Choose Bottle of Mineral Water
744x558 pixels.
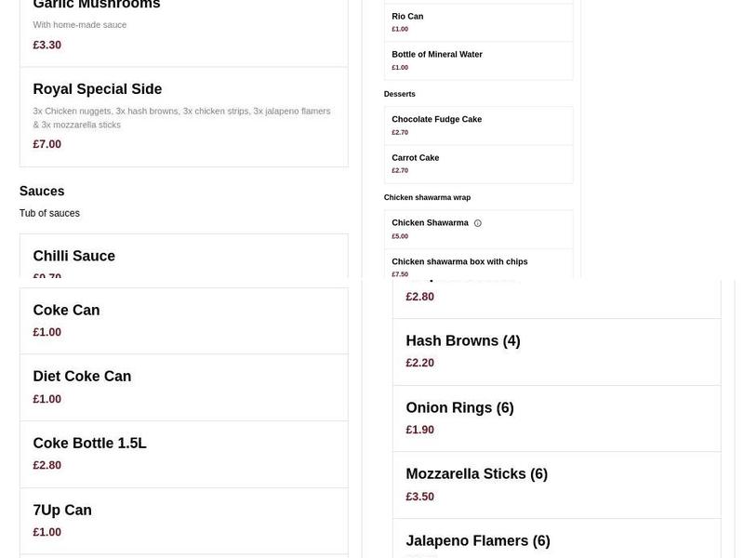point(478,60)
